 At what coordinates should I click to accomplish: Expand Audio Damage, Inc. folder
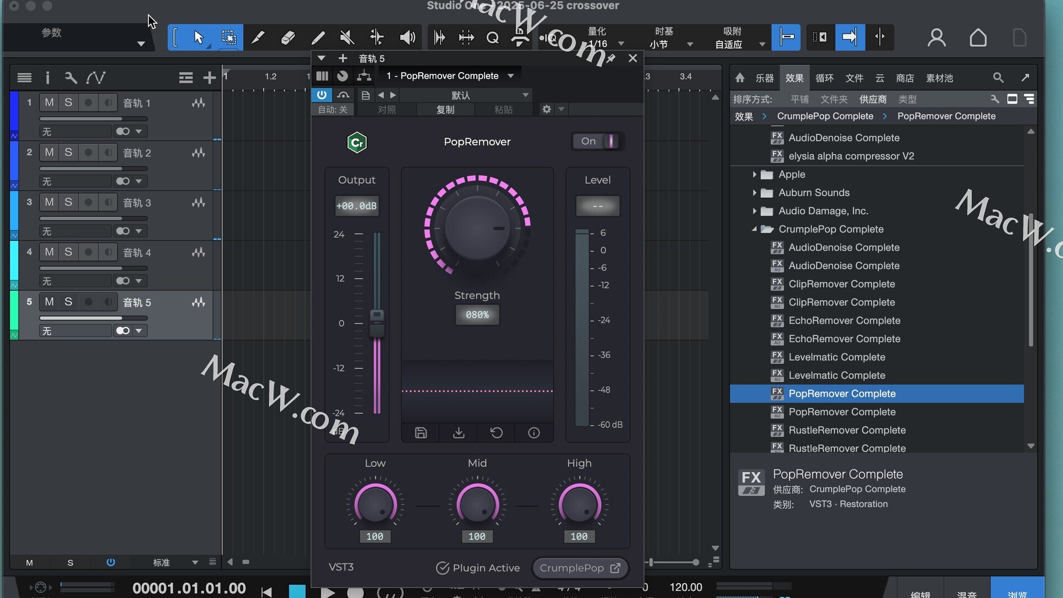(x=754, y=211)
